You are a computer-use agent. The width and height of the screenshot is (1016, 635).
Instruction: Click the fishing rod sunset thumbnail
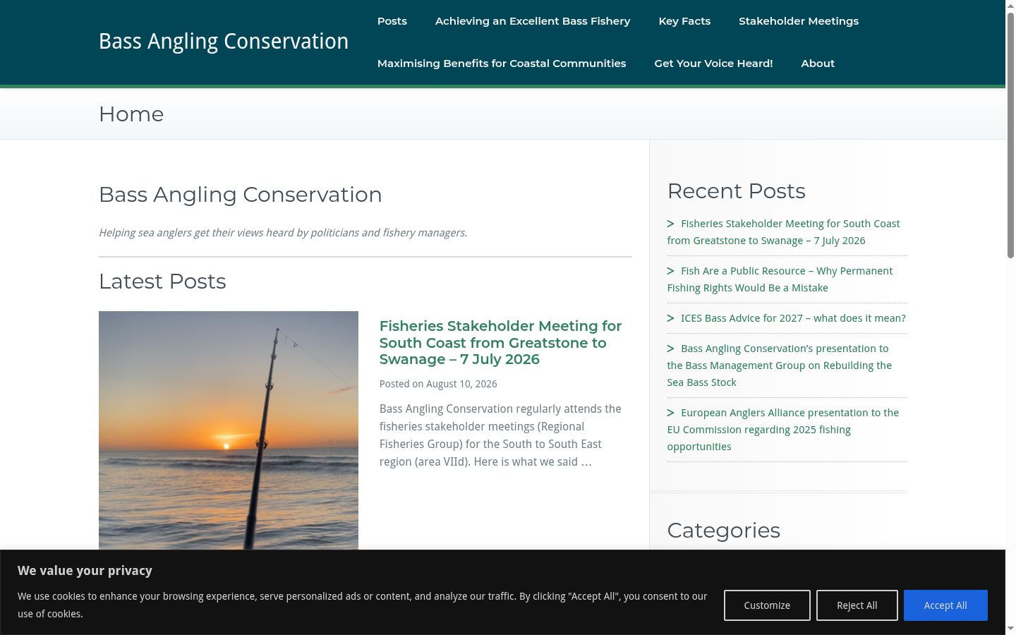point(229,430)
